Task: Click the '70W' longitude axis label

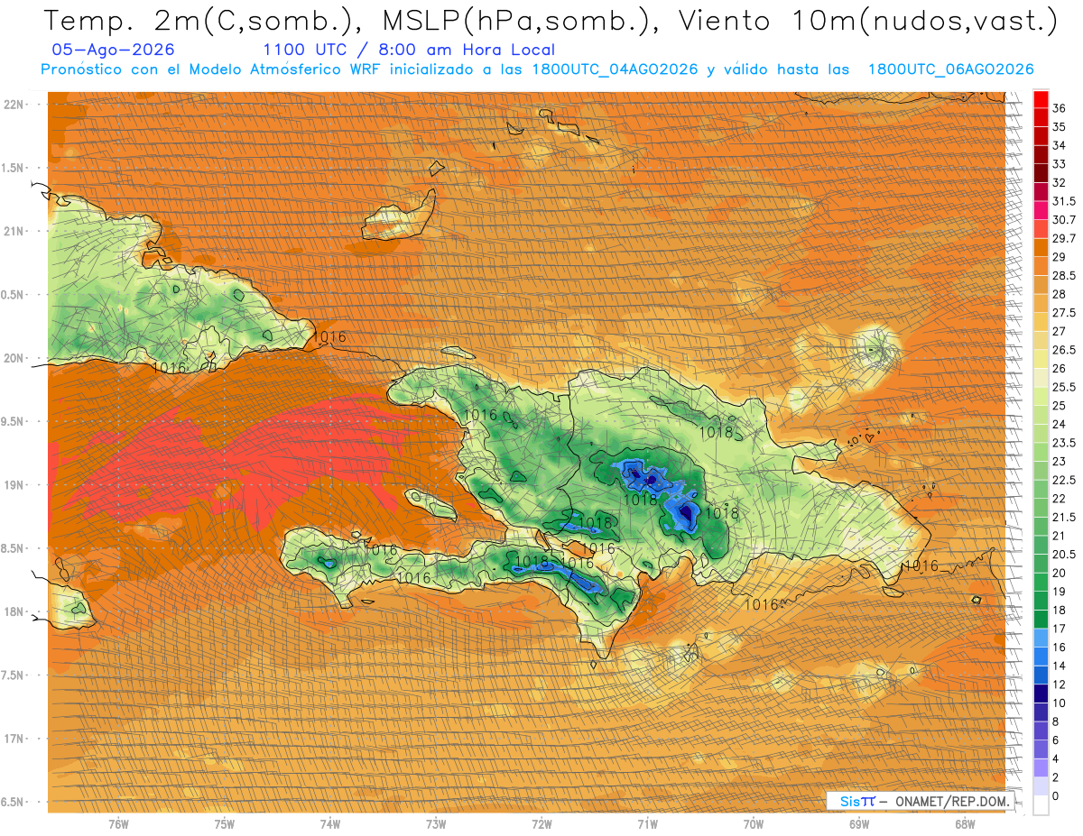Action: click(754, 824)
